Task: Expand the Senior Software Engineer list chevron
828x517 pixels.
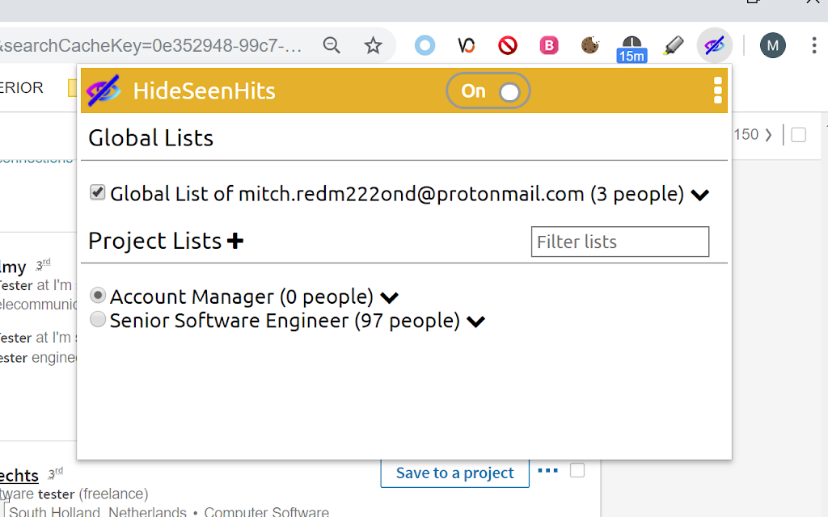Action: (x=475, y=322)
